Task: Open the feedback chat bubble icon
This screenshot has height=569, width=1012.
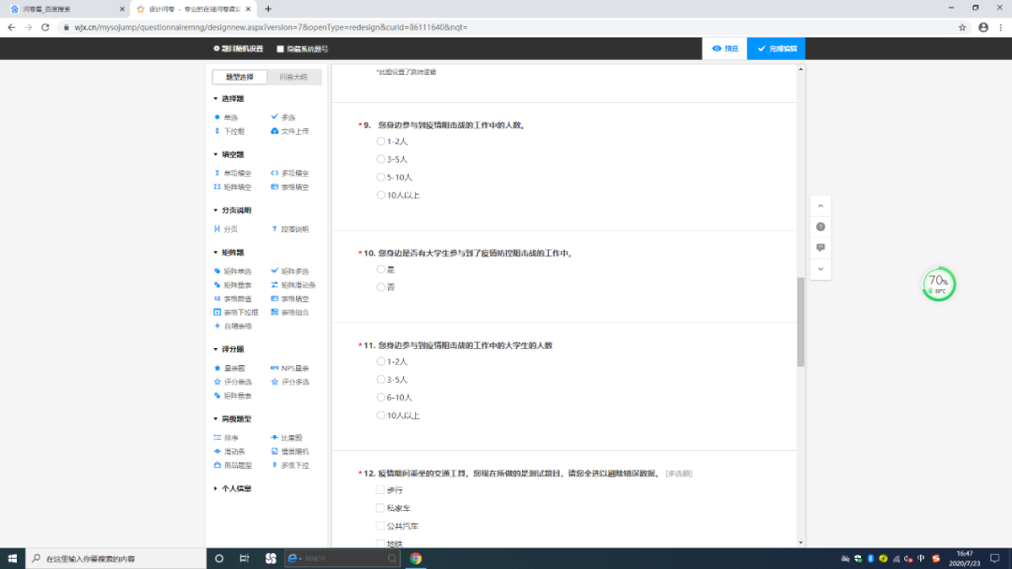Action: [821, 248]
